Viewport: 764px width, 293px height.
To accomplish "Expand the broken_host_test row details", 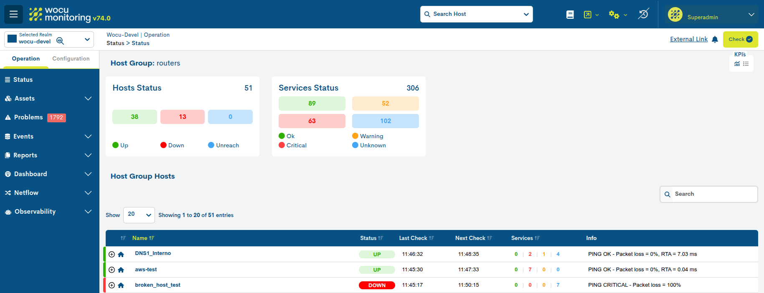I will click(112, 285).
